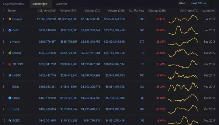This screenshot has height=125, width=219.
Task: Open the BCEX exchange link
Action: coord(16,120)
